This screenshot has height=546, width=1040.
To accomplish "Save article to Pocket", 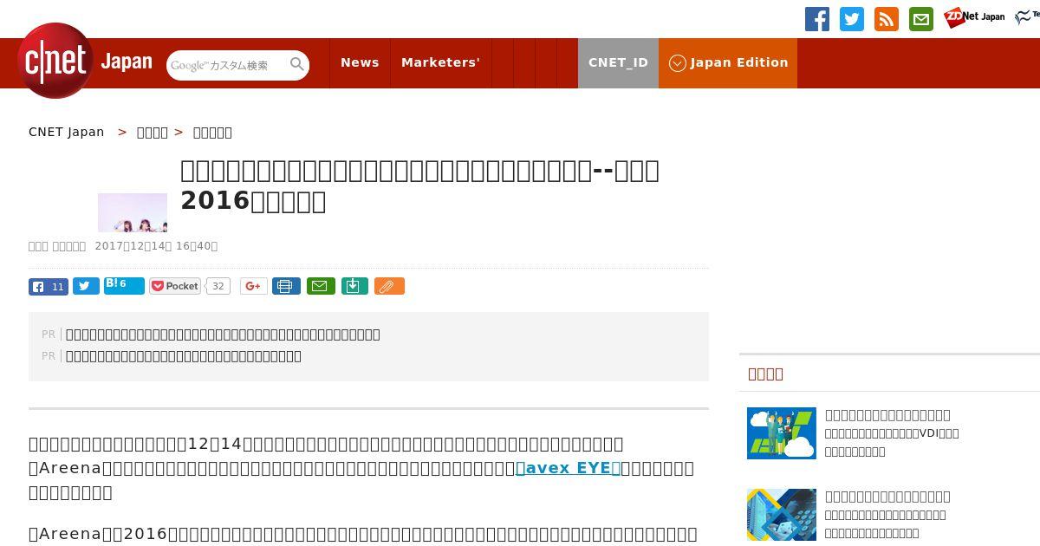I will 175,286.
